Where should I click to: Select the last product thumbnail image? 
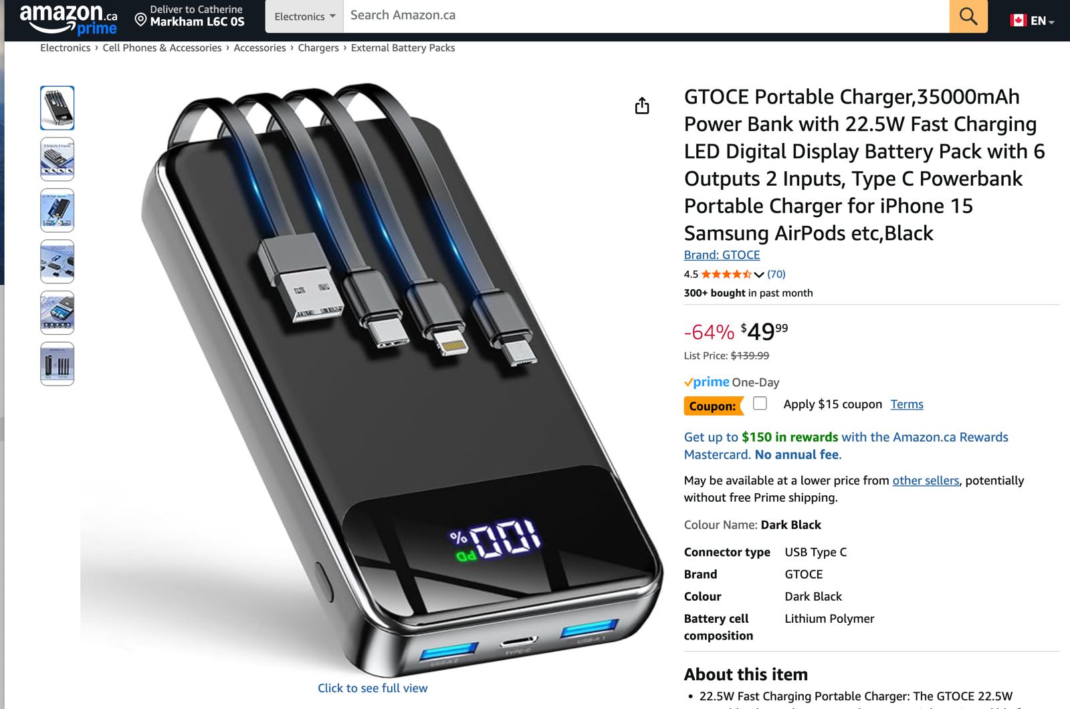[x=58, y=364]
